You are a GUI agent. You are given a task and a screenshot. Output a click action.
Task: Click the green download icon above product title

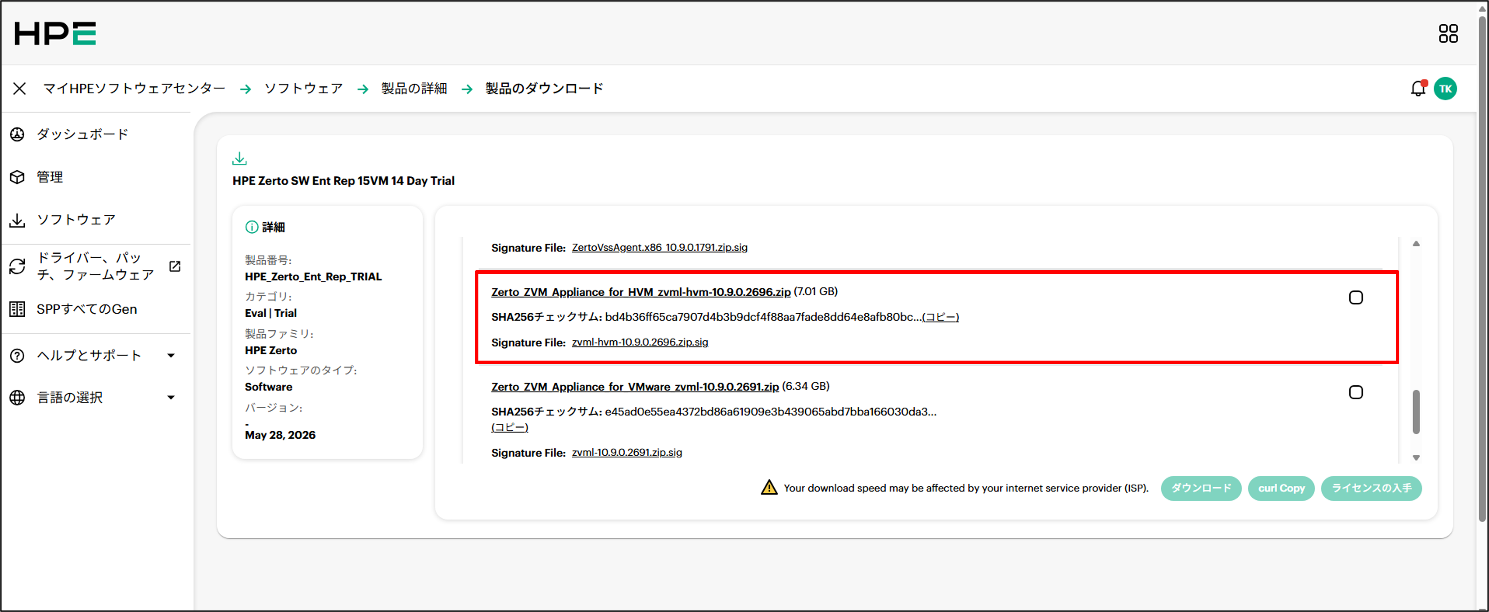(239, 158)
